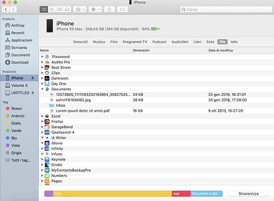The height and width of the screenshot is (201, 274).
Task: Select the Infuse app icon
Action: point(47,154)
